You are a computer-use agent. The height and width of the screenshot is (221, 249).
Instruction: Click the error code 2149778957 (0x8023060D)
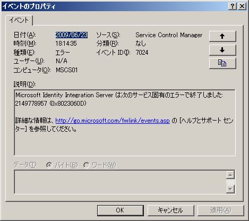point(50,104)
